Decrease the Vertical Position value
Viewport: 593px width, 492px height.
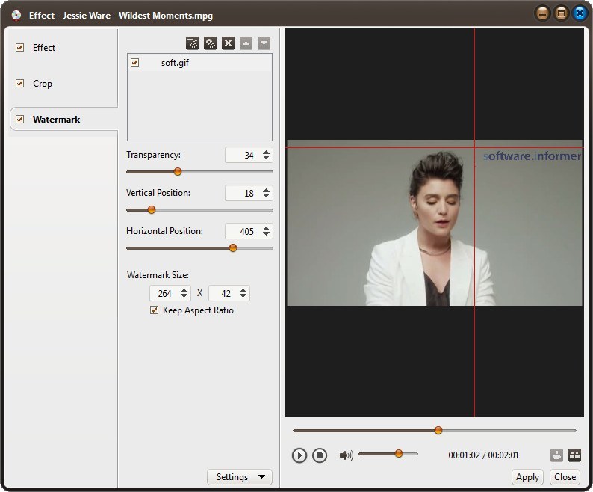coord(266,196)
